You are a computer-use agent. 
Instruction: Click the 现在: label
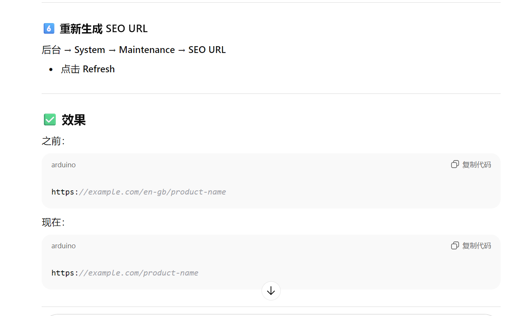point(53,222)
